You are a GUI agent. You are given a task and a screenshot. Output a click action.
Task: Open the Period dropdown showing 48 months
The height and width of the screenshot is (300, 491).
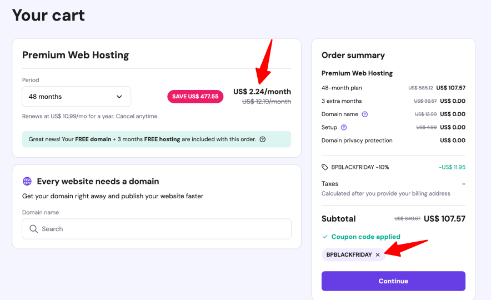click(x=76, y=97)
